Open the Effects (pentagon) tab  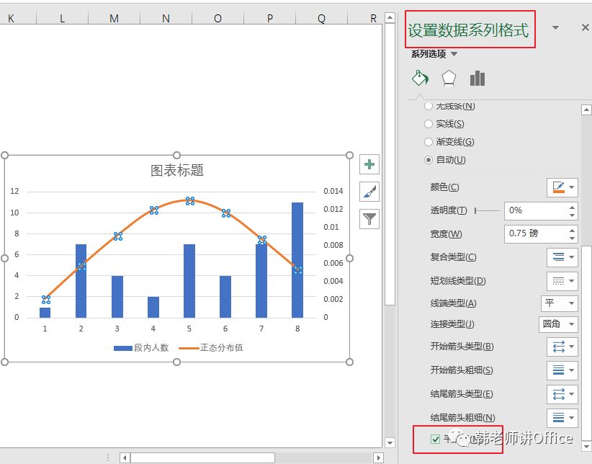point(449,79)
